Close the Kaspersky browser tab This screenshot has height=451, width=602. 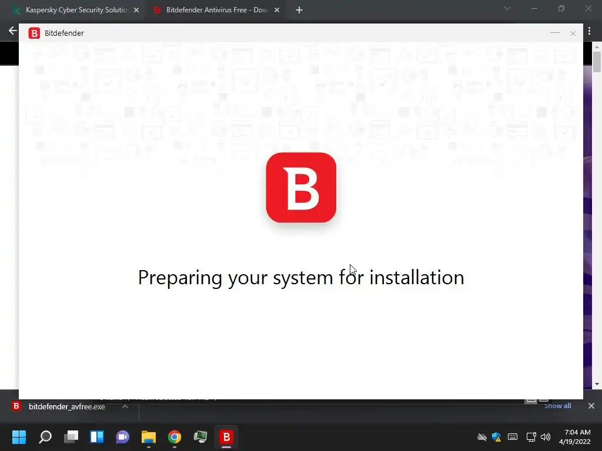(x=136, y=11)
